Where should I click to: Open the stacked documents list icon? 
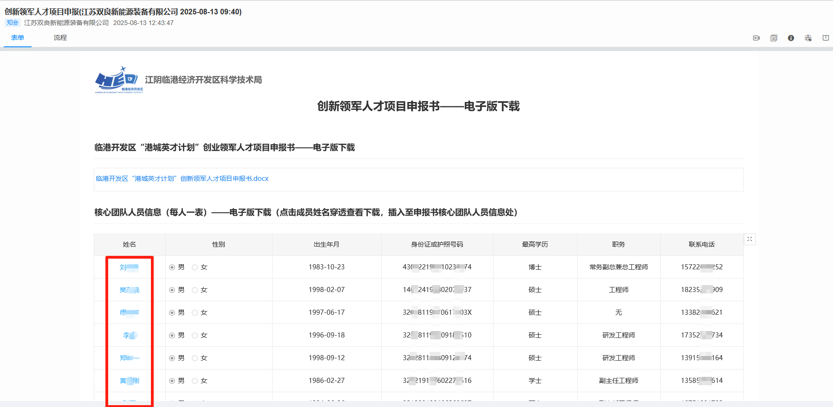point(774,38)
